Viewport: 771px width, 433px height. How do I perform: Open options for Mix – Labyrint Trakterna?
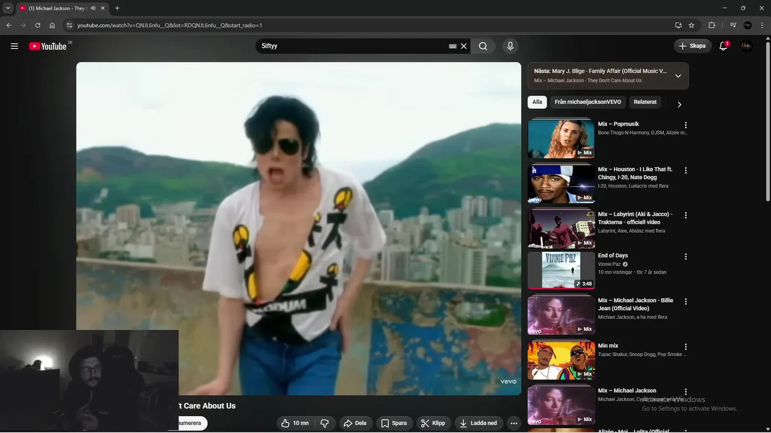(x=685, y=215)
